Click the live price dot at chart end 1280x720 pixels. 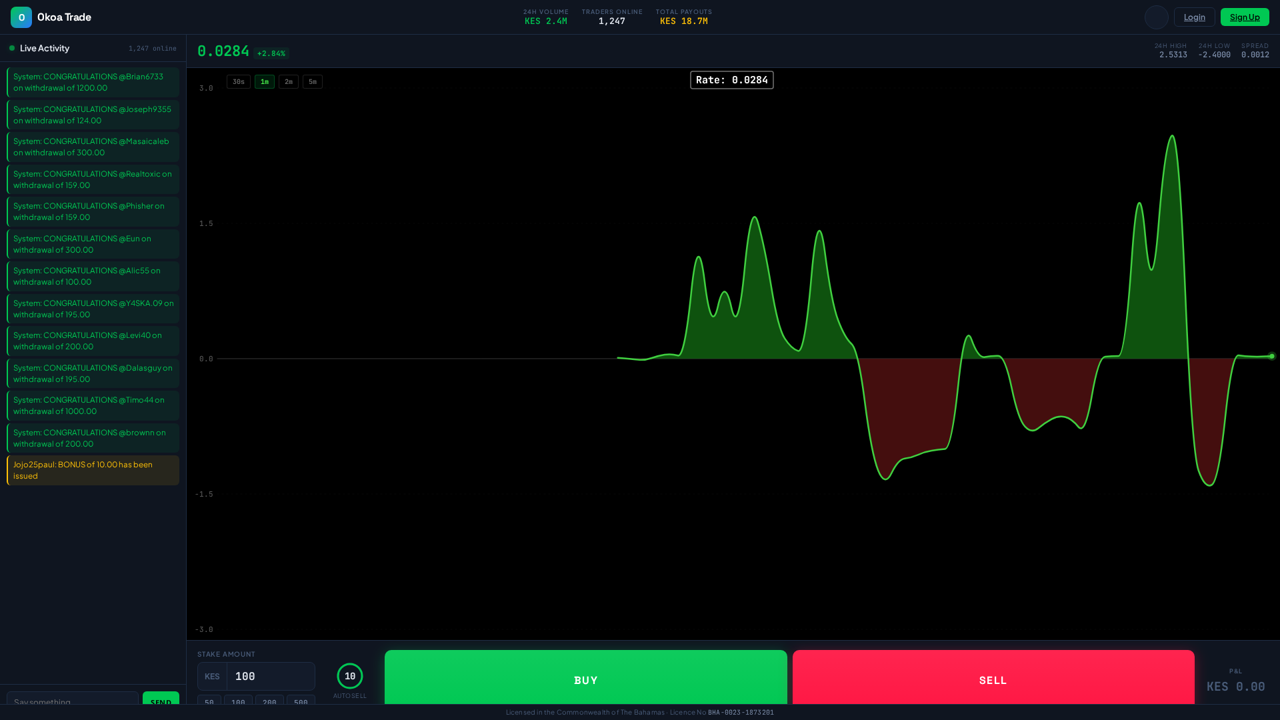(x=1271, y=356)
